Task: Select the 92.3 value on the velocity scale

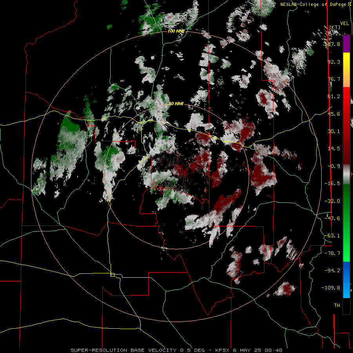Action: (334, 62)
